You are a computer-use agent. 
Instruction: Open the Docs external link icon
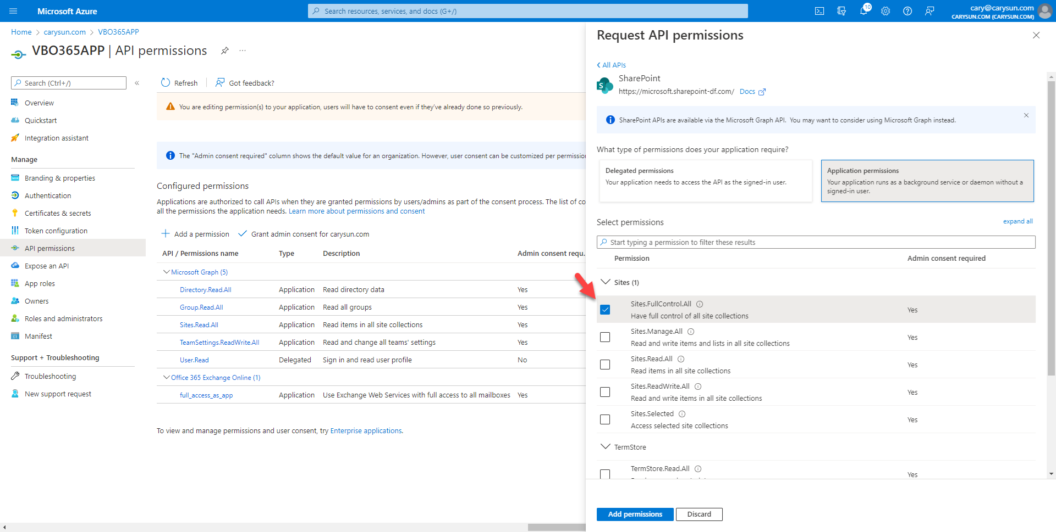pyautogui.click(x=762, y=92)
